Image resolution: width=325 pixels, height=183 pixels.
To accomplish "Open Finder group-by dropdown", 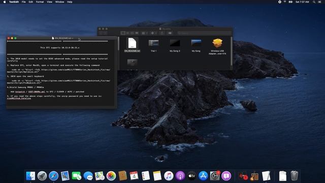I will 145,33.
